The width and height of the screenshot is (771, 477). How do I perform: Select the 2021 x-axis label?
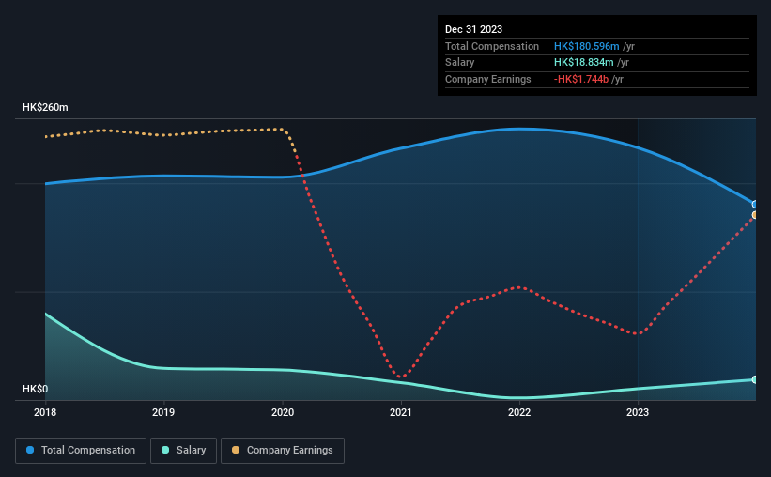tap(401, 412)
